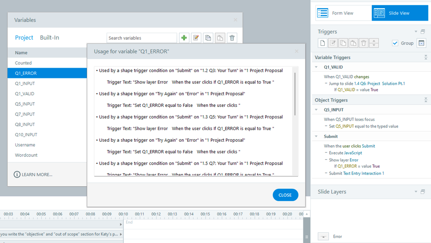Viewport: 431px width, 243px height.
Task: Click the move trigger up/down arrows
Action: [x=374, y=43]
